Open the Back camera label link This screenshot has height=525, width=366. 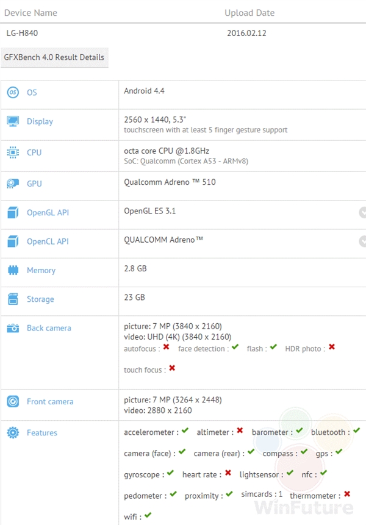tap(49, 328)
